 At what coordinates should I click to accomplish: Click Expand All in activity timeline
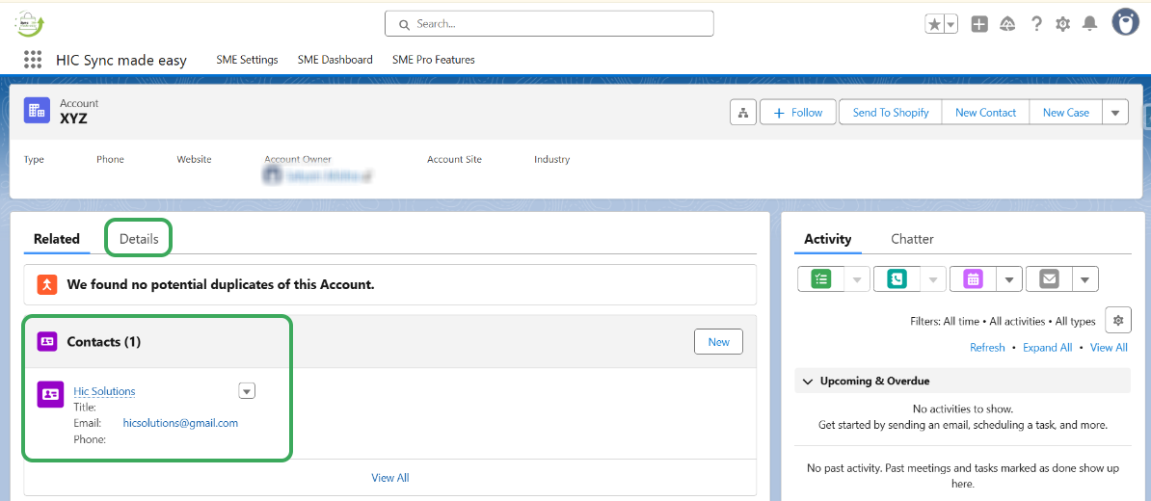[1048, 348]
